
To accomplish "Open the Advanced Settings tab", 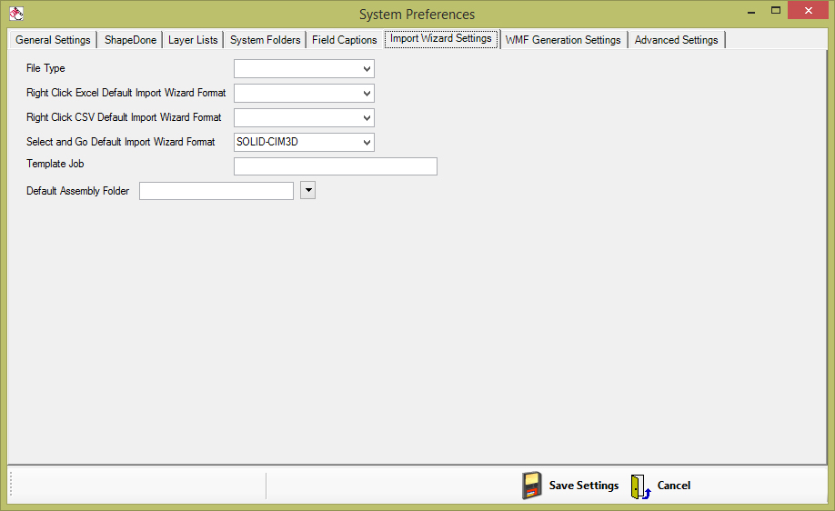I will pos(677,40).
